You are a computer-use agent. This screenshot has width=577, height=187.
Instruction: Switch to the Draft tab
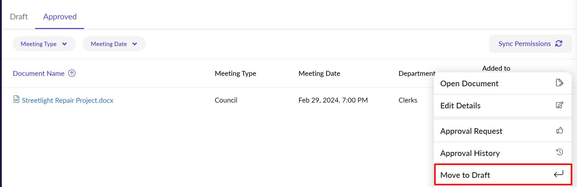pos(19,17)
